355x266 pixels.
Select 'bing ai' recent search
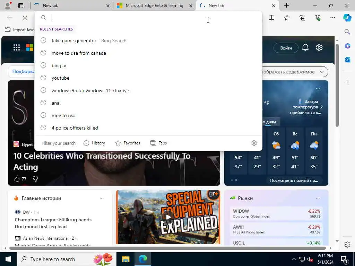(148, 65)
